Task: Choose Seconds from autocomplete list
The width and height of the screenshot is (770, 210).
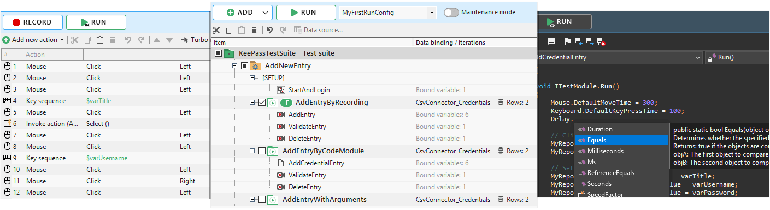Action: point(621,184)
